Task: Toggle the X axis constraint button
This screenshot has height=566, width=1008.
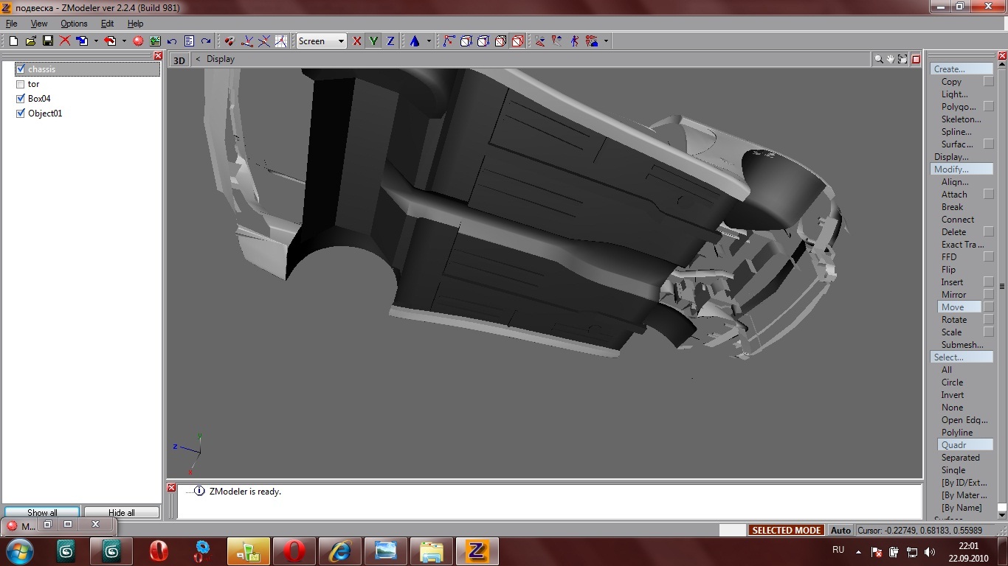Action: (357, 41)
